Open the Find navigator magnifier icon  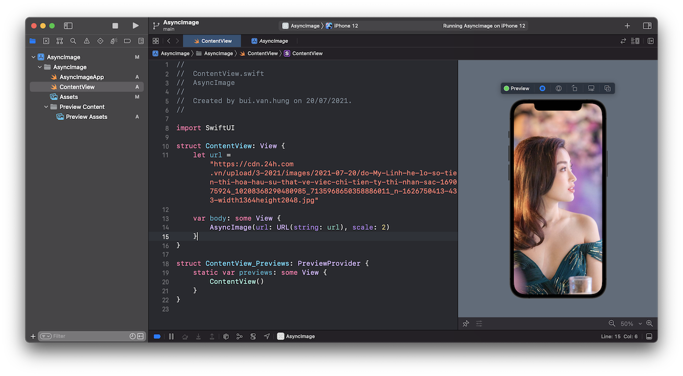73,41
